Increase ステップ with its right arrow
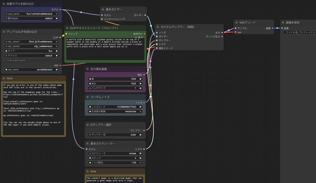This screenshot has width=316, height=183. click(141, 158)
